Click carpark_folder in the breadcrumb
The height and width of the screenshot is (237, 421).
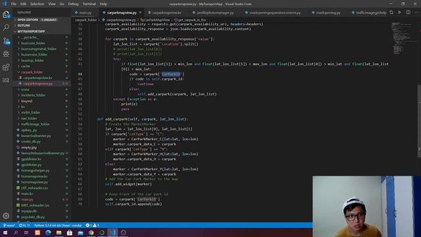tap(86, 20)
